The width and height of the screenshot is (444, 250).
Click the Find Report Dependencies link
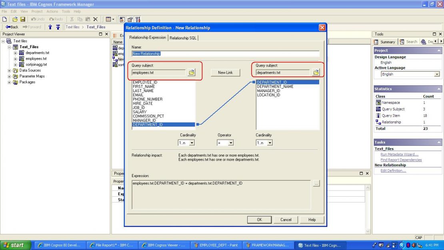click(x=401, y=160)
